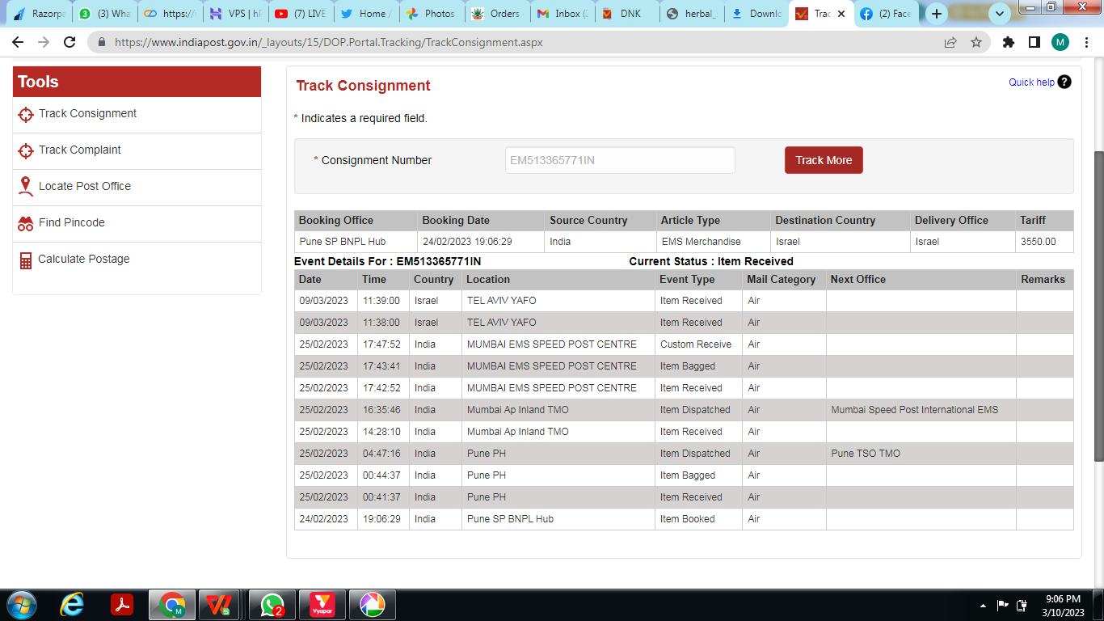
Task: Expand the tab search dropdown arrow
Action: (1000, 14)
